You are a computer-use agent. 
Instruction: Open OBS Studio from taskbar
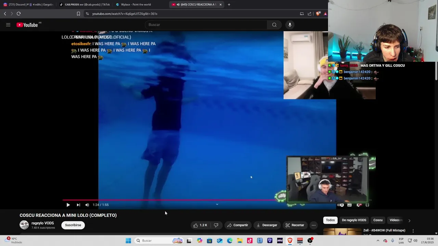(x=310, y=241)
